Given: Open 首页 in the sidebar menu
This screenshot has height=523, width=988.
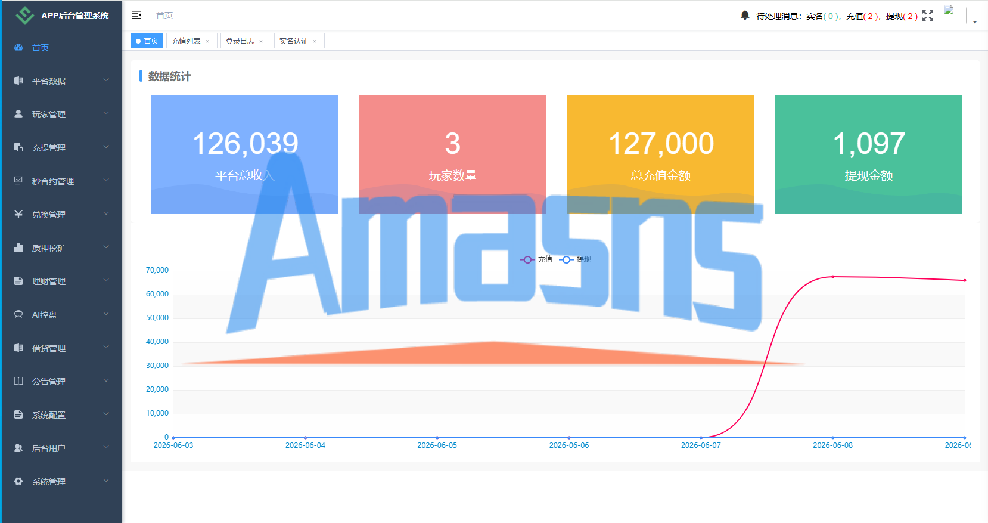Looking at the screenshot, I should pos(62,47).
